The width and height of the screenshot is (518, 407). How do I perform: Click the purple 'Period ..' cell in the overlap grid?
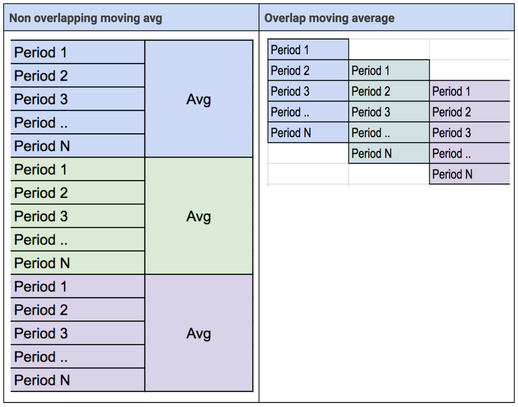pyautogui.click(x=470, y=153)
